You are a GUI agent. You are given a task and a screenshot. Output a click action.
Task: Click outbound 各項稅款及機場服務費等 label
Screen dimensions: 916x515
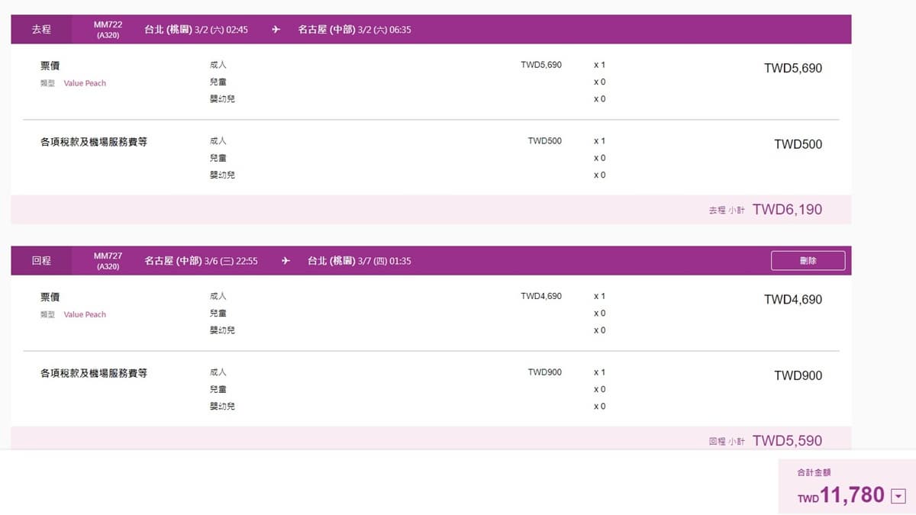tap(93, 142)
